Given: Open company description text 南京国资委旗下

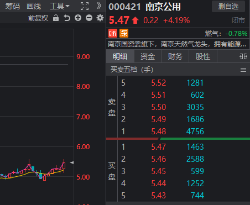Looking at the screenshot, I should [x=177, y=44].
